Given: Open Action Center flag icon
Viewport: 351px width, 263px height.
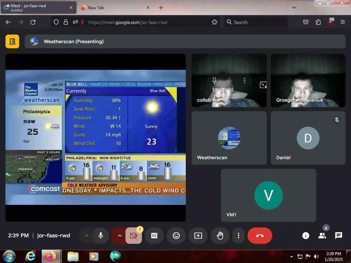Looking at the screenshot, I should [308, 256].
